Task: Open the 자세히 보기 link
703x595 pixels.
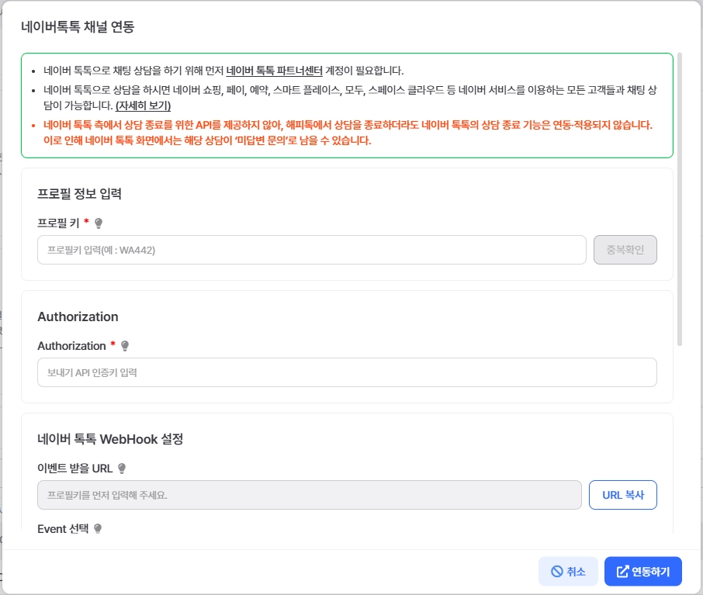Action: (143, 106)
